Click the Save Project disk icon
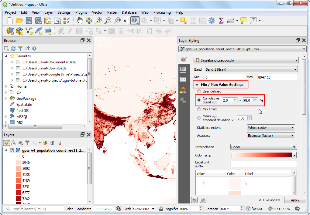Screen dimensions: 310x215 29,21
